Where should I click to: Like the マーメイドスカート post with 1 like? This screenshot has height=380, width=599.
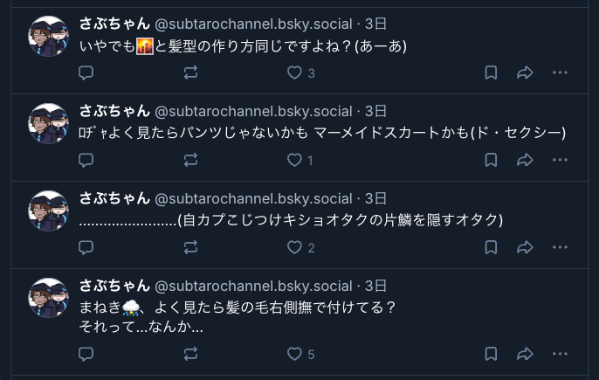294,161
